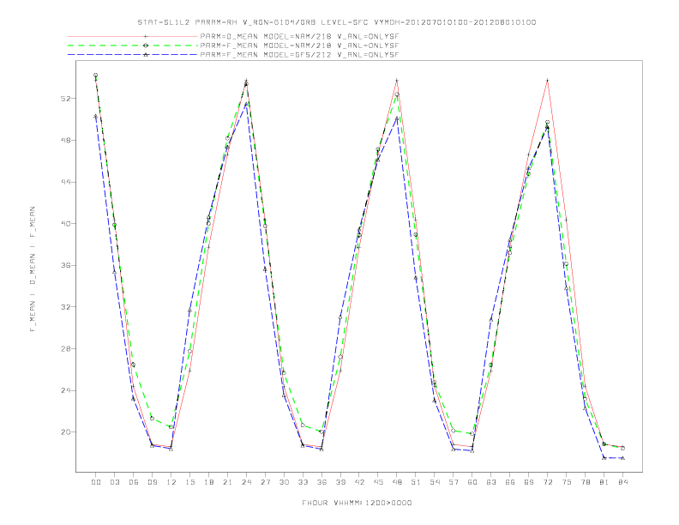
Task: Select the PARM=O_MEAN MODEL=NAM/218 legend label
Action: point(299,36)
